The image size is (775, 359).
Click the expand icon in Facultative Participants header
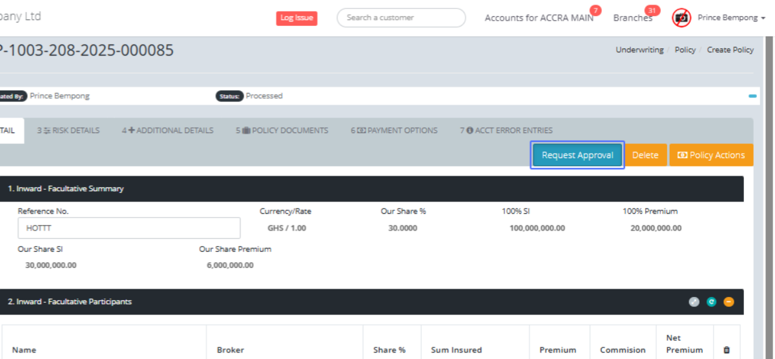694,302
